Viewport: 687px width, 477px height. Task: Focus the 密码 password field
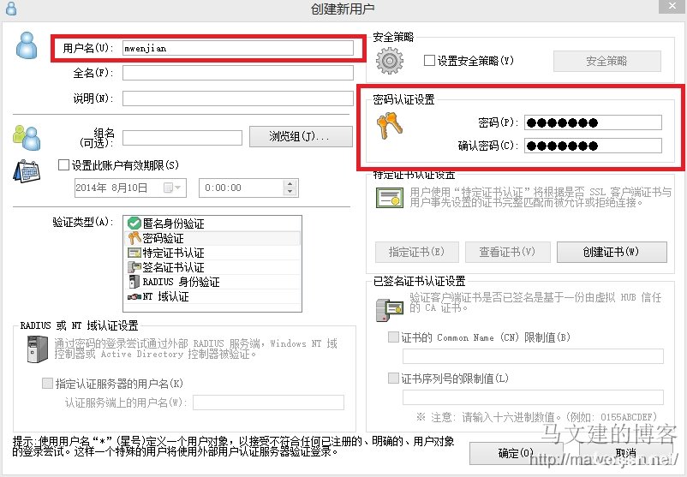(x=593, y=122)
